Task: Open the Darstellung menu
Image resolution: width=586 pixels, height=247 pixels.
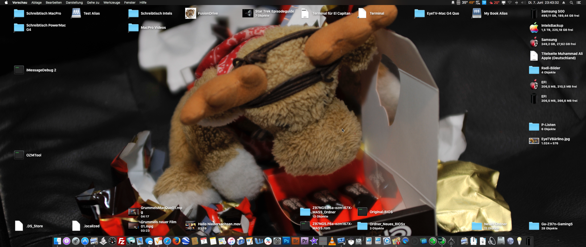Action: click(x=74, y=2)
